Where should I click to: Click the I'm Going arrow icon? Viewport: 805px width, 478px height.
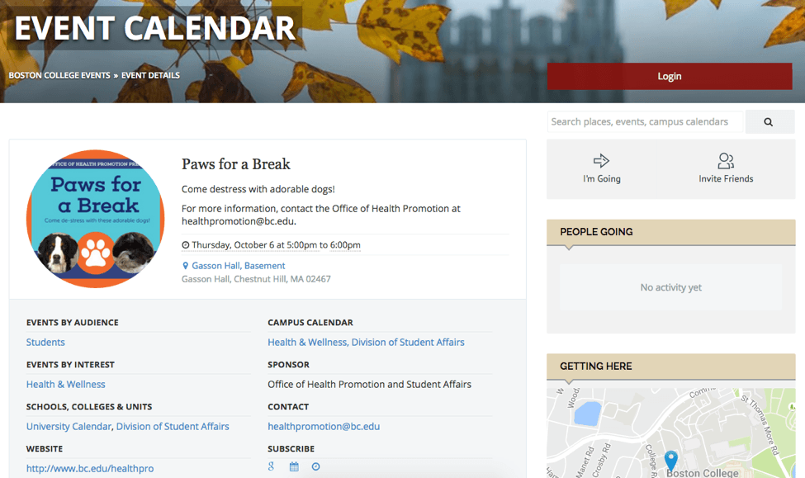pos(601,161)
